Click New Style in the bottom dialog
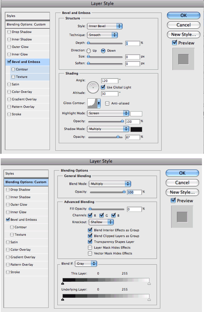 pos(182,192)
